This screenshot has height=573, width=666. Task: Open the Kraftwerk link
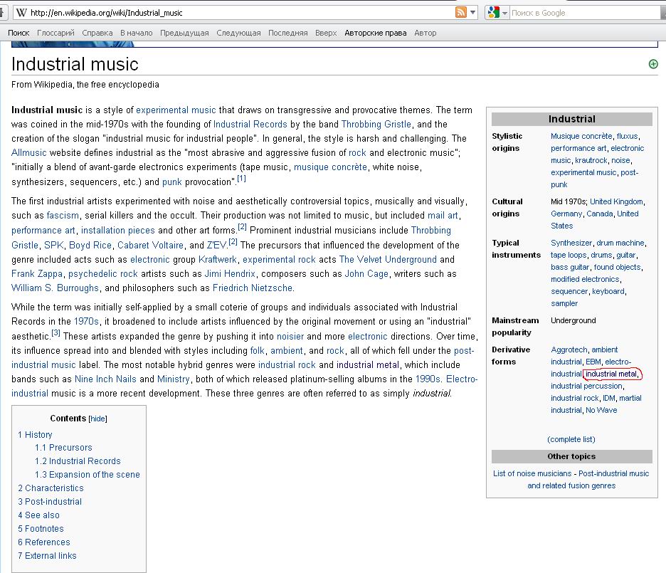[218, 259]
